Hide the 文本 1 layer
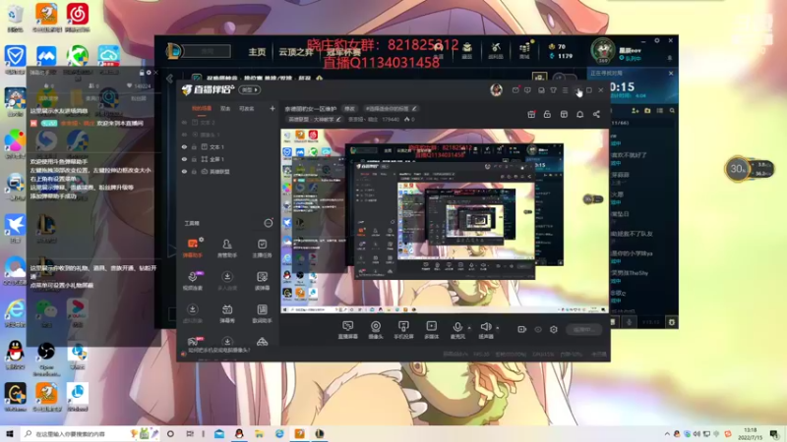This screenshot has width=787, height=442. point(184,146)
